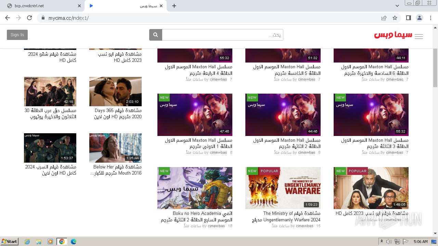Focus the بحث search field
The height and width of the screenshot is (246, 438).
click(x=222, y=35)
